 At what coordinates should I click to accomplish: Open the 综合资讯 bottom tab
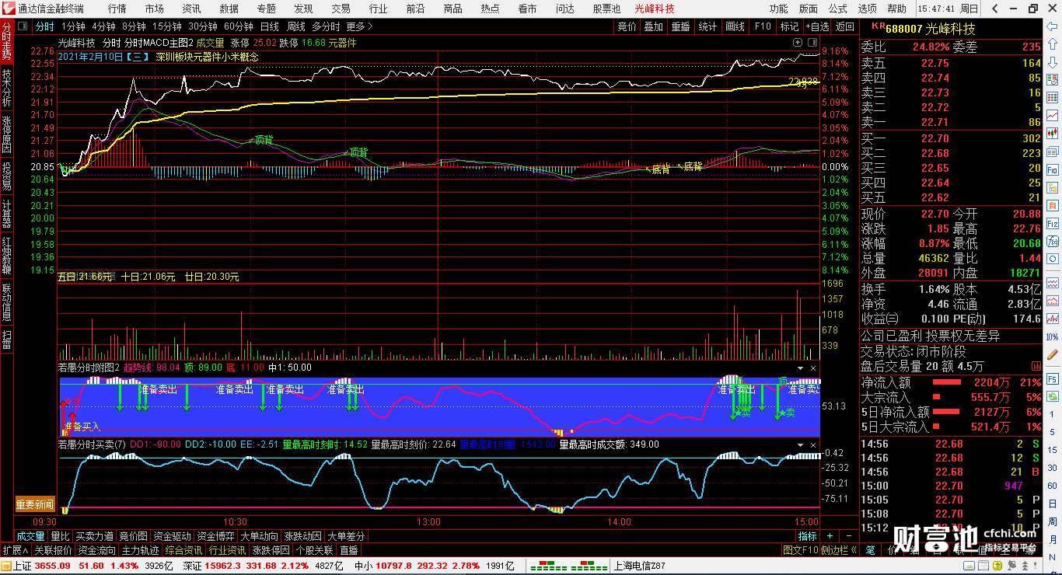(184, 550)
